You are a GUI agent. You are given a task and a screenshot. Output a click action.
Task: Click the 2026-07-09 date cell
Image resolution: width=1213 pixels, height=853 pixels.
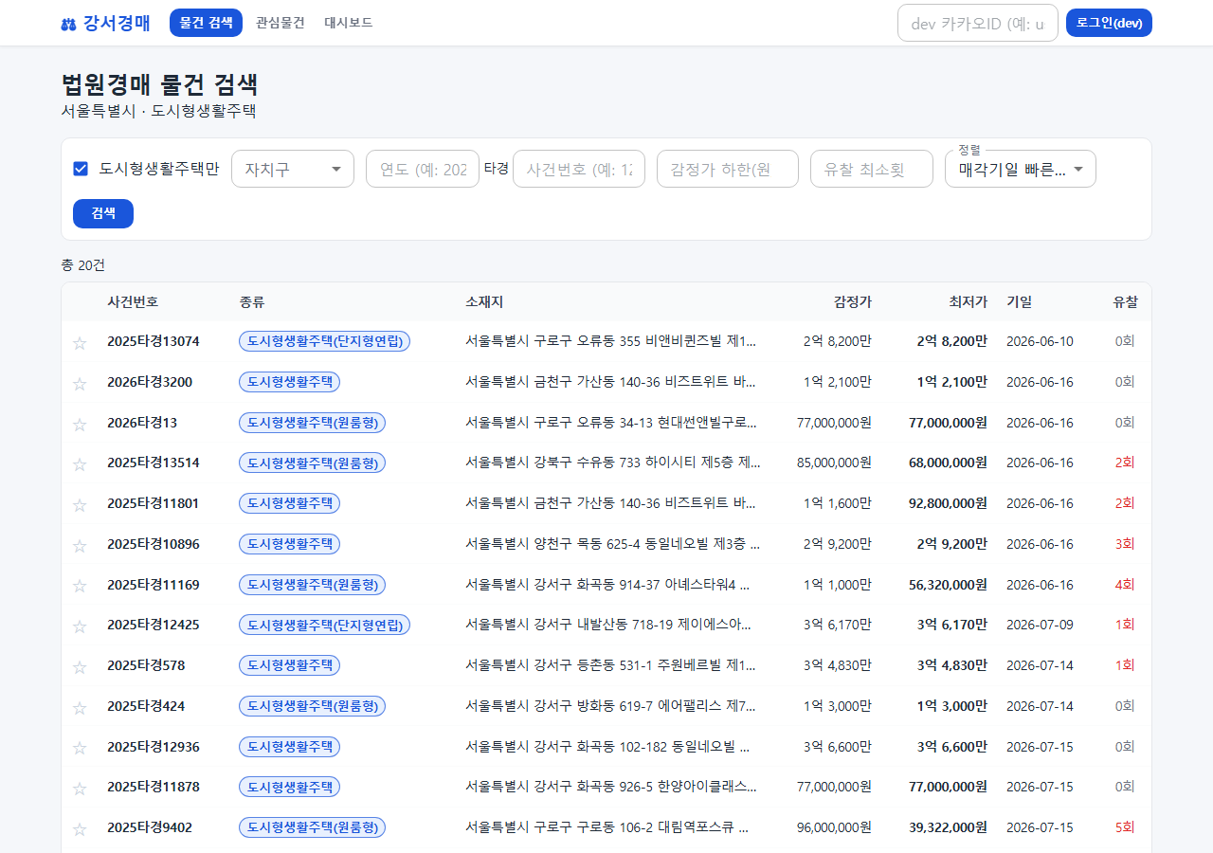coord(1040,625)
